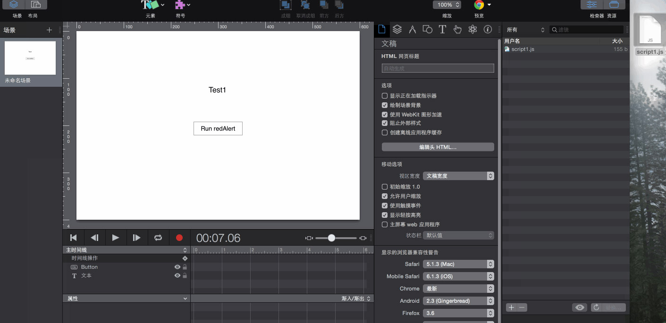The image size is (666, 323).
Task: Adjust the timeline zoom slider
Action: pos(331,238)
